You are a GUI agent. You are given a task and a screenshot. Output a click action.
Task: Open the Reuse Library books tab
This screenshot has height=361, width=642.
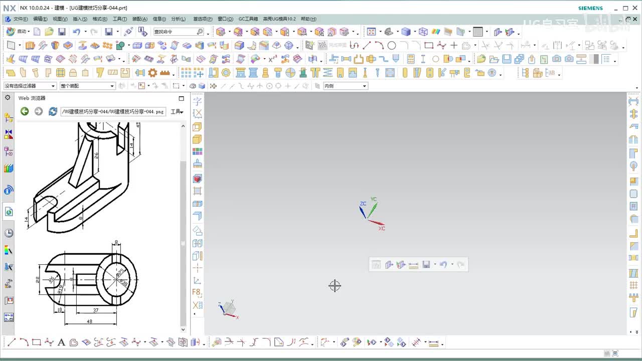(x=9, y=168)
